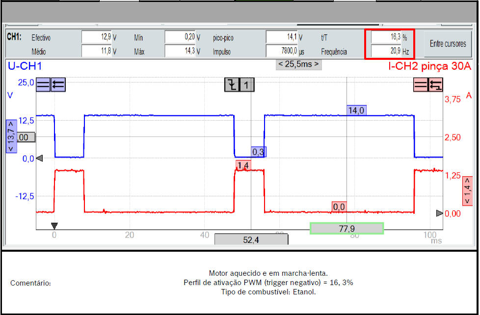Click the trigger channel 1 icon
Image resolution: width=480 pixels, height=315 pixels.
tap(246, 85)
